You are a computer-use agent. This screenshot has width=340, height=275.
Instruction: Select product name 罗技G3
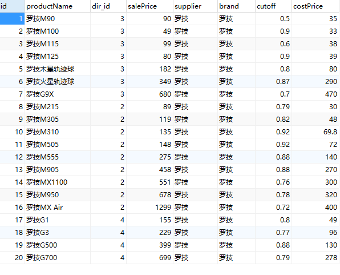[37, 233]
